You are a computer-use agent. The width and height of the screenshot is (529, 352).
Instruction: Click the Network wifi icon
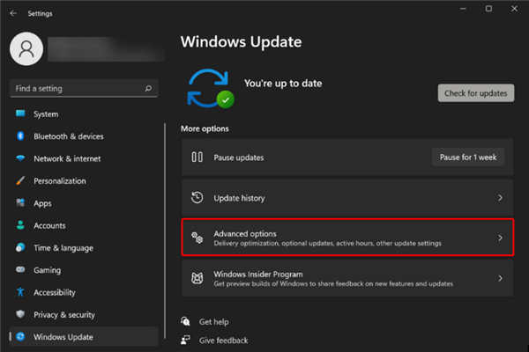(20, 158)
